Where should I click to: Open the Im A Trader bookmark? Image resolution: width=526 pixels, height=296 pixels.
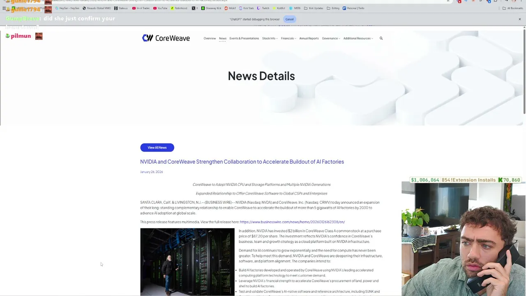click(x=141, y=8)
